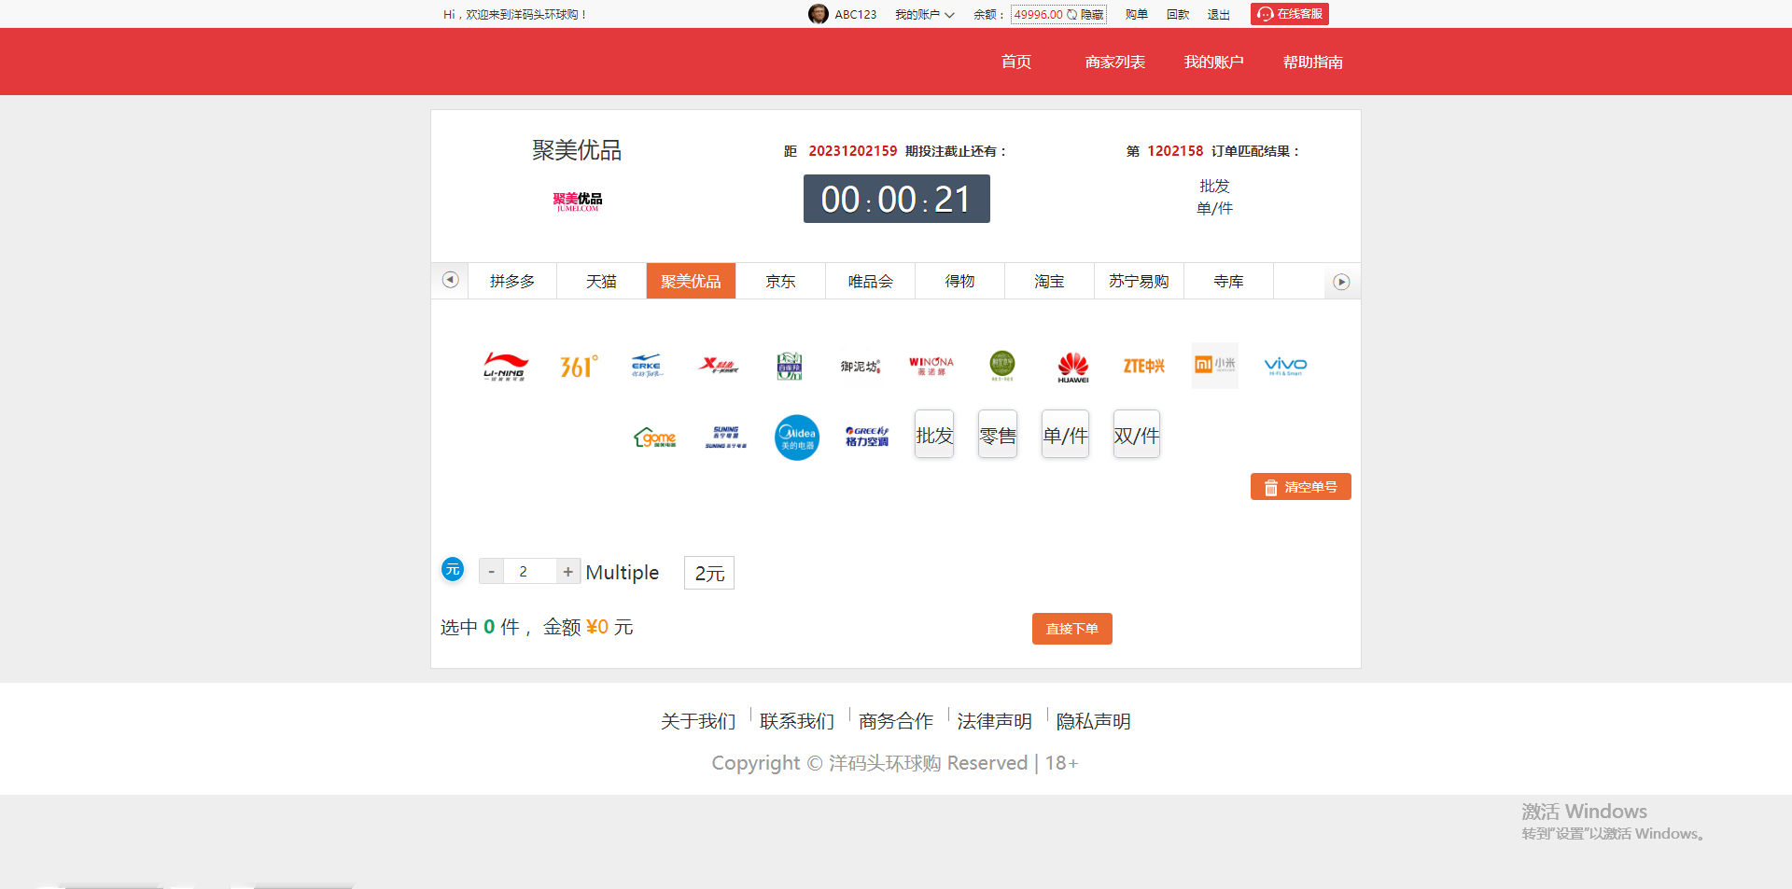Click the plus to increase the multiple
This screenshot has width=1792, height=889.
click(x=567, y=571)
